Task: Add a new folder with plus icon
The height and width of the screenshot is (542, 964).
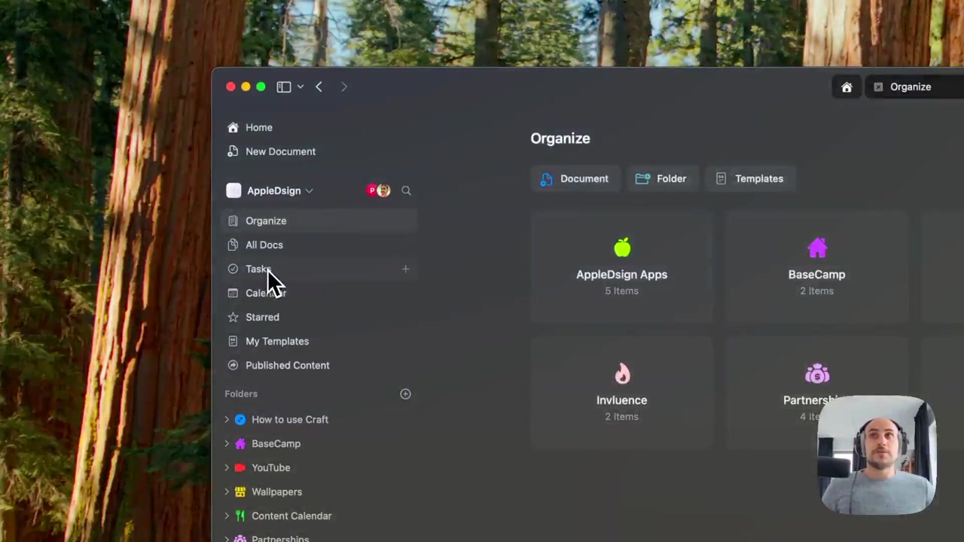Action: (x=405, y=394)
